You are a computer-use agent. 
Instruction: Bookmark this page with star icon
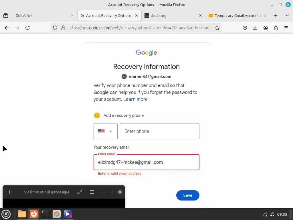pos(217,28)
